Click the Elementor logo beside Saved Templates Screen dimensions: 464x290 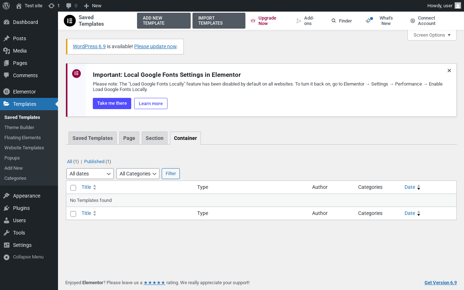(70, 21)
